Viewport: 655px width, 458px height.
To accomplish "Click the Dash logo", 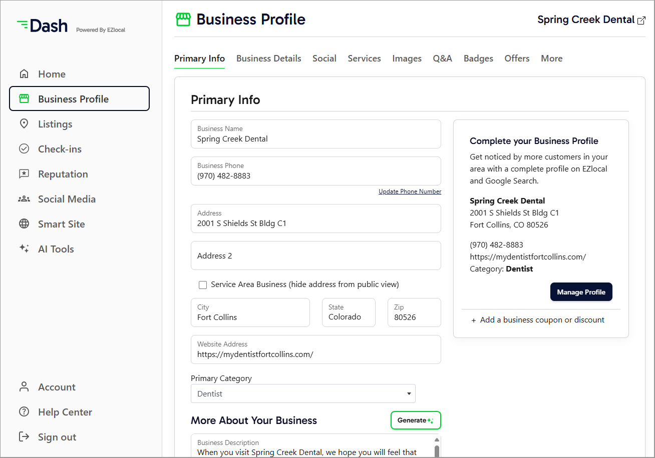I will (42, 26).
